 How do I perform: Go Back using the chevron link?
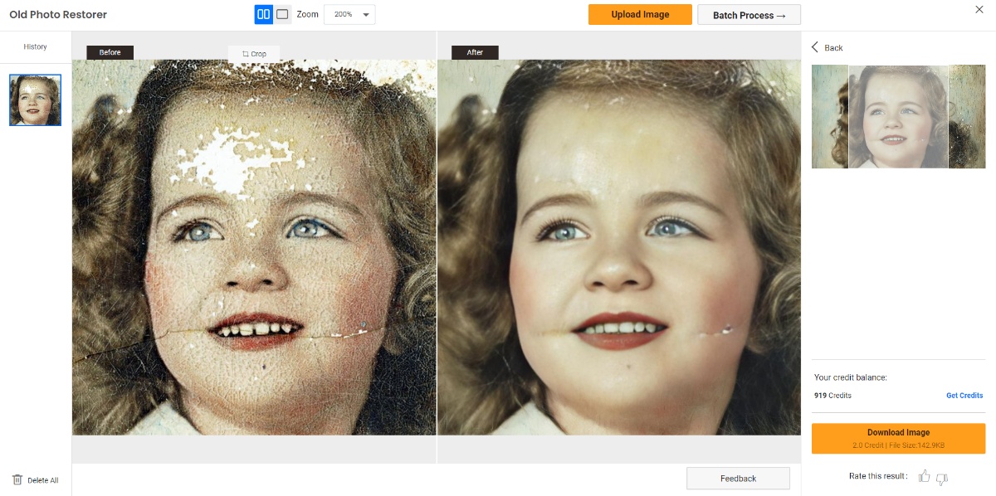click(x=828, y=47)
